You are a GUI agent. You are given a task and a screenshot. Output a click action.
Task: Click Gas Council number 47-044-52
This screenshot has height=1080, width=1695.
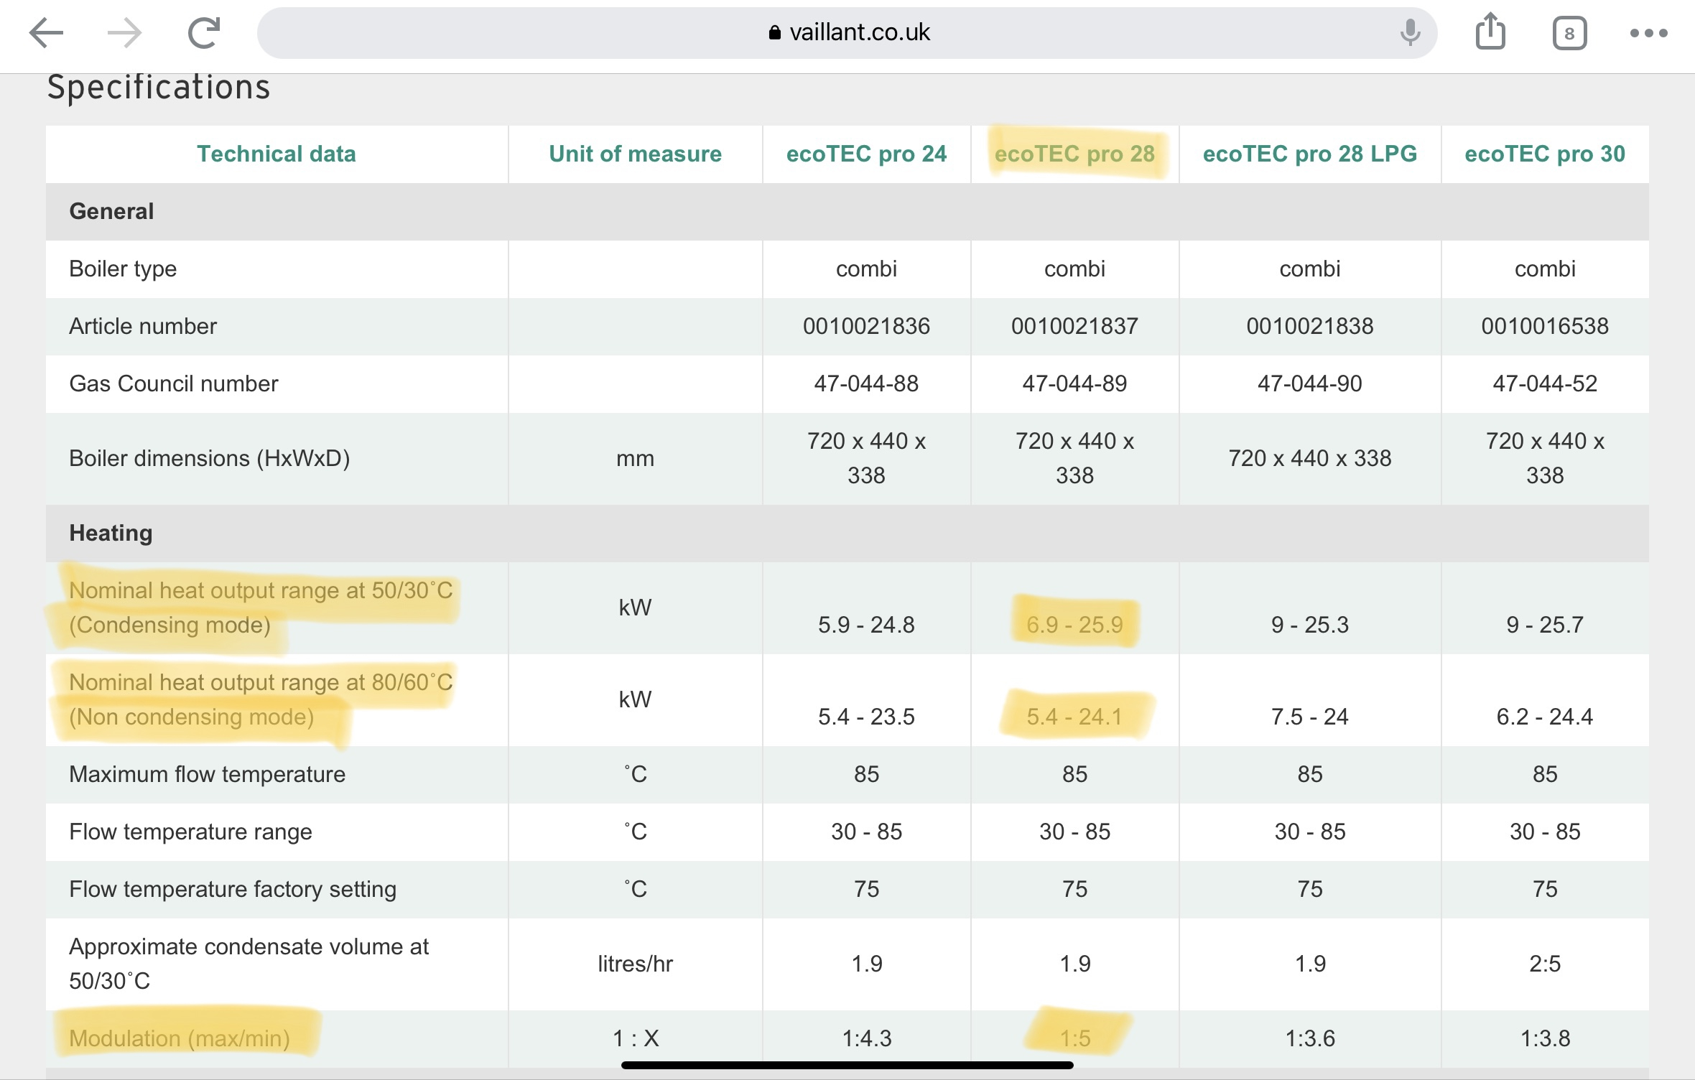point(1545,383)
